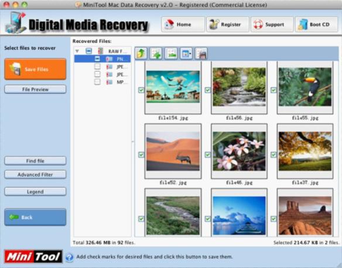Uncheck the file154.jpg checkbox

coord(141,90)
